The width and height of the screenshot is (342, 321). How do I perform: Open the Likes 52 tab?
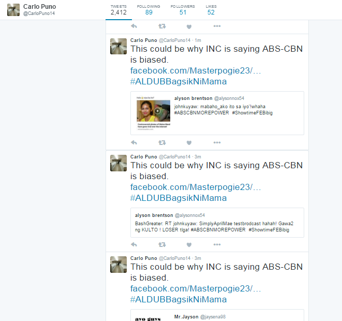211,10
